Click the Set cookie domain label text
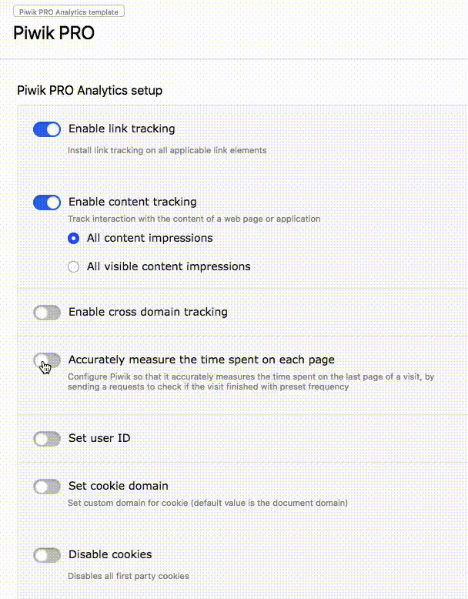This screenshot has width=468, height=599. tap(119, 486)
